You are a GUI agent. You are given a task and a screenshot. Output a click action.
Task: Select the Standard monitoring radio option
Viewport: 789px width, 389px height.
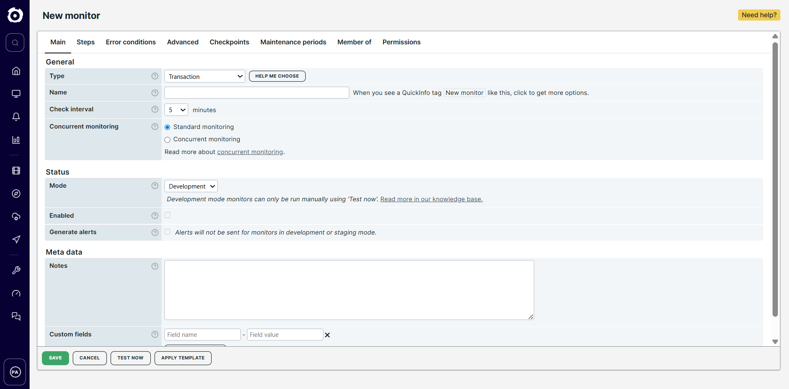coord(168,127)
